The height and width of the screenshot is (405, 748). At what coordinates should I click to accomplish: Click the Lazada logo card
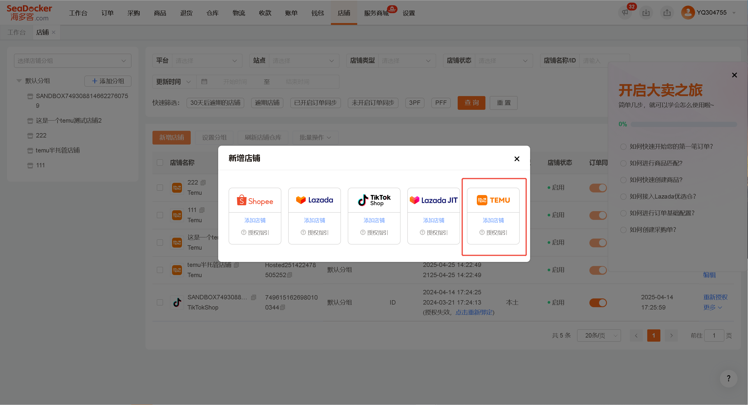(314, 200)
